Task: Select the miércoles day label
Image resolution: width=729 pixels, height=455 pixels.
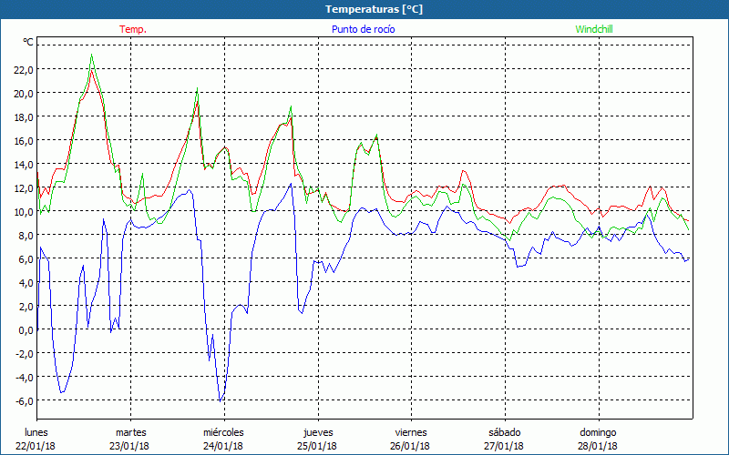Action: [223, 432]
